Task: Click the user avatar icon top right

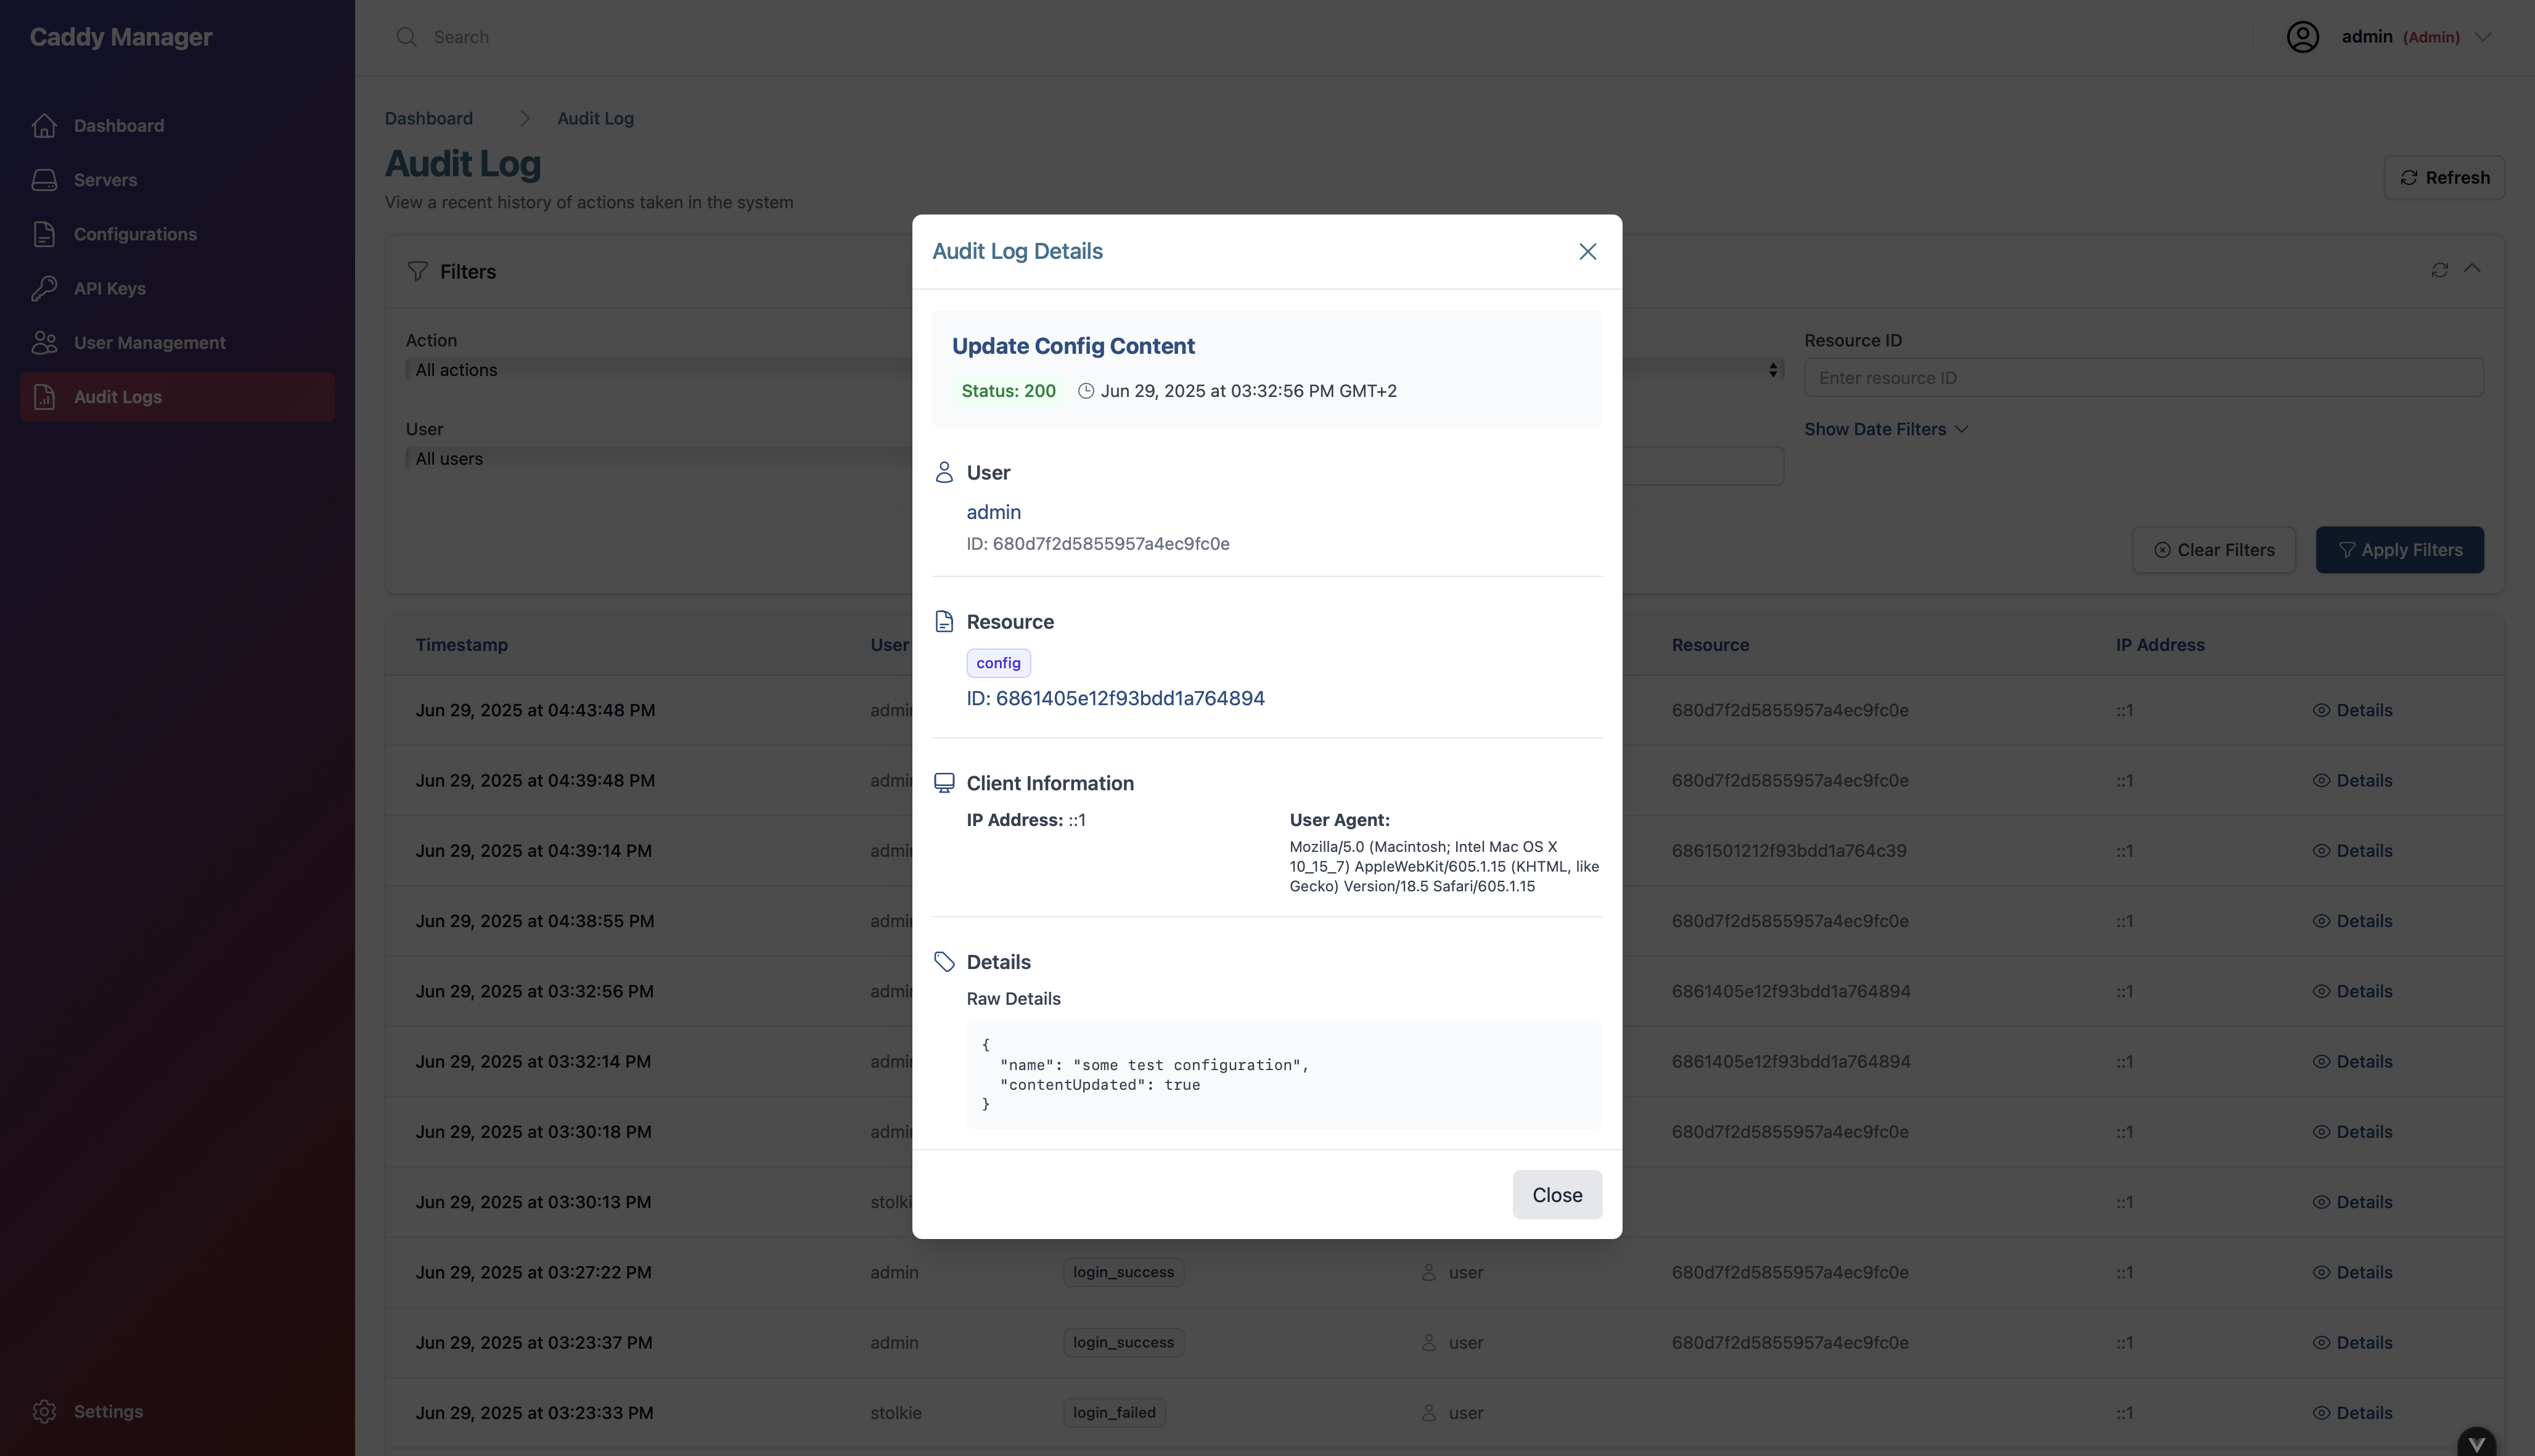Action: pos(2303,36)
